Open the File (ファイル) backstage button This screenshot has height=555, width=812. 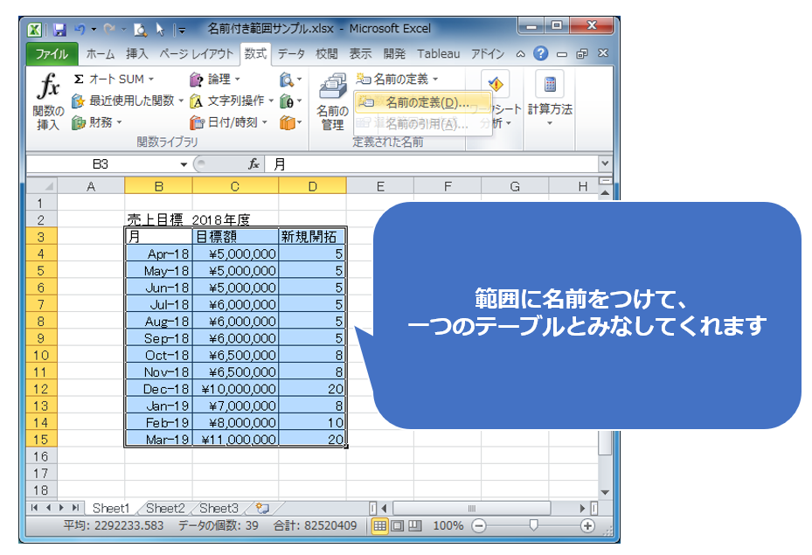pos(52,54)
